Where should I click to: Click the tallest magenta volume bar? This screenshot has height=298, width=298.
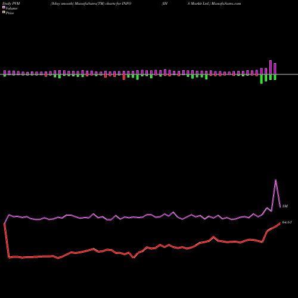[271, 67]
